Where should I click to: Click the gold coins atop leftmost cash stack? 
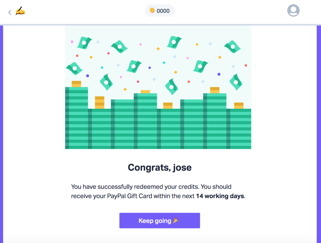(x=76, y=84)
